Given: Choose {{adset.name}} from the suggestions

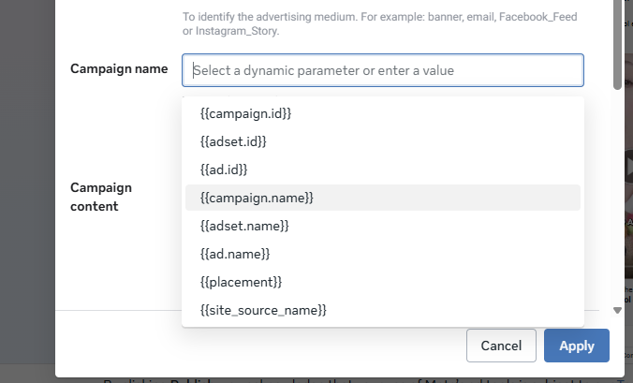Looking at the screenshot, I should coord(244,226).
